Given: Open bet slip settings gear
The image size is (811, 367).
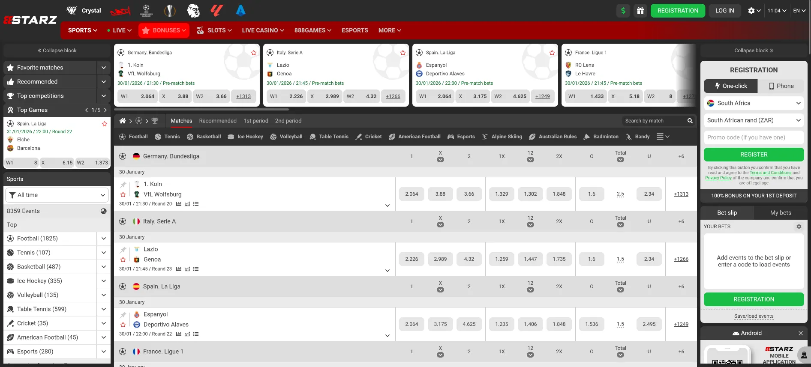Looking at the screenshot, I should (x=799, y=227).
